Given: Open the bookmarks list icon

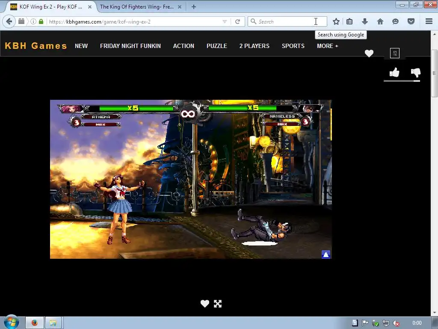Looking at the screenshot, I should point(349,21).
